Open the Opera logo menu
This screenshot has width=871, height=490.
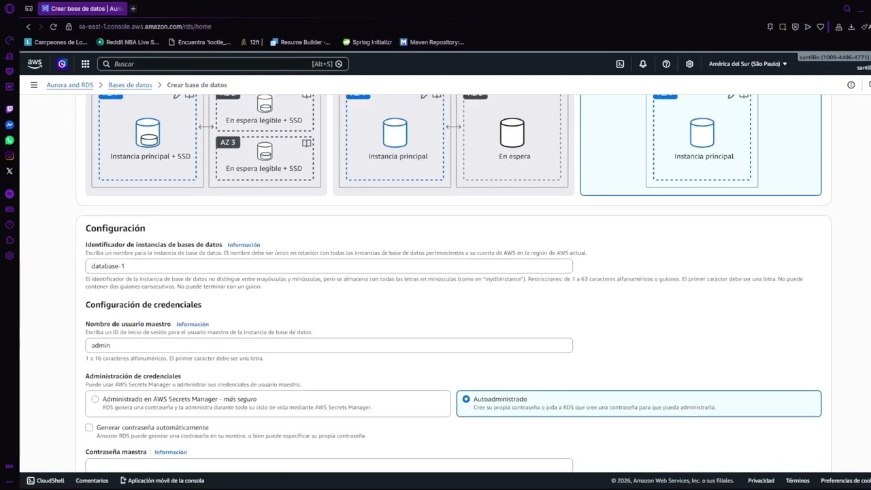pos(10,9)
